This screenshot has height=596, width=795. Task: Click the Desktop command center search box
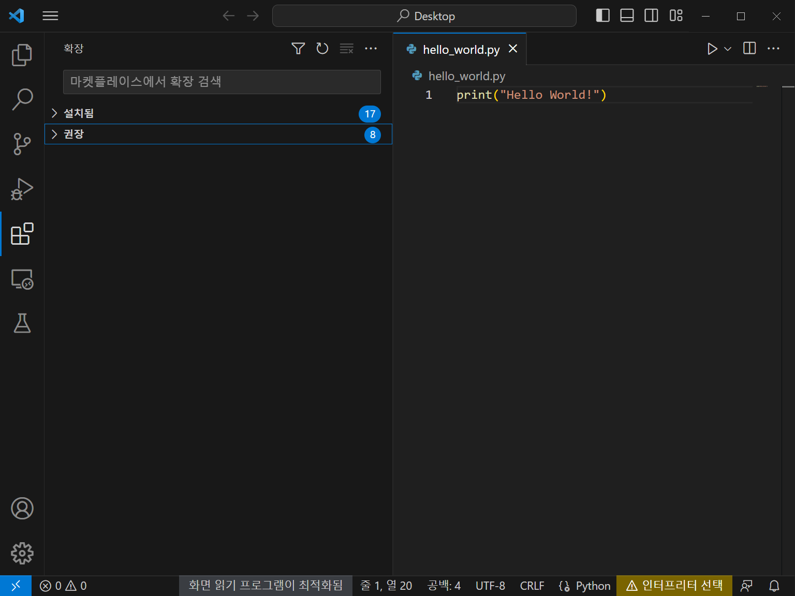(424, 16)
